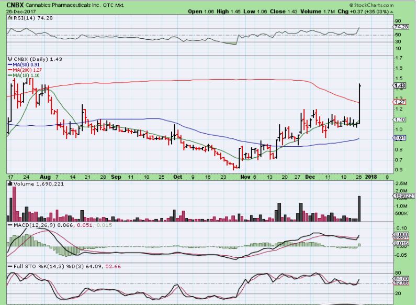
Task: Click the 1.7 top price axis label
Action: 398,58
